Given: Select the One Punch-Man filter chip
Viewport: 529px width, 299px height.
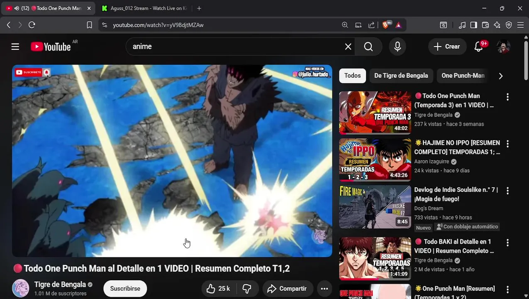Looking at the screenshot, I should point(463,76).
